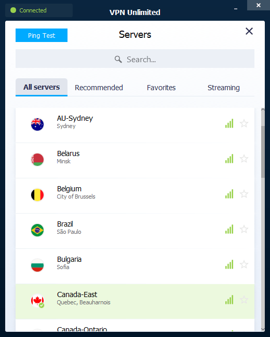Click the green Connected status dot

pos(13,10)
